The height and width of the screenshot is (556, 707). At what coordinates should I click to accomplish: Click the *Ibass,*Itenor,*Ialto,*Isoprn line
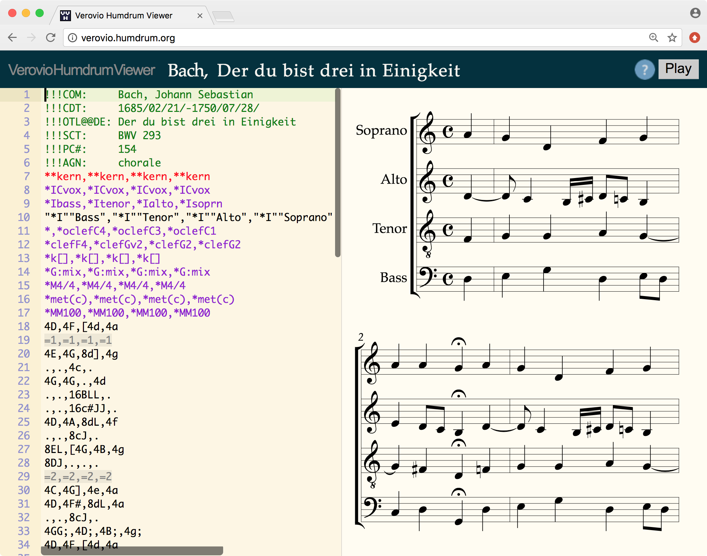pos(133,204)
